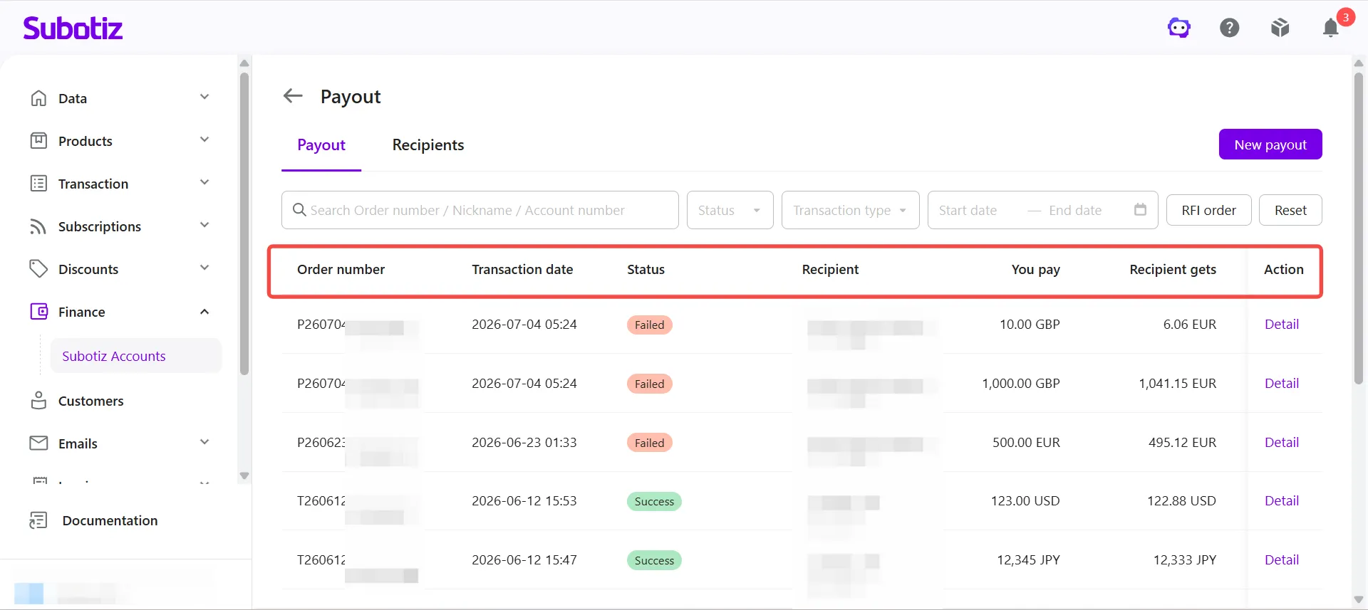1368x610 pixels.
Task: Click the 2026-06-23 01:33 date cell
Action: point(524,443)
